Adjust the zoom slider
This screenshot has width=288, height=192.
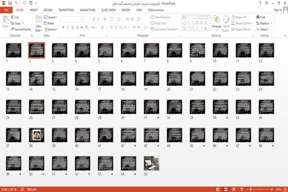(260, 190)
